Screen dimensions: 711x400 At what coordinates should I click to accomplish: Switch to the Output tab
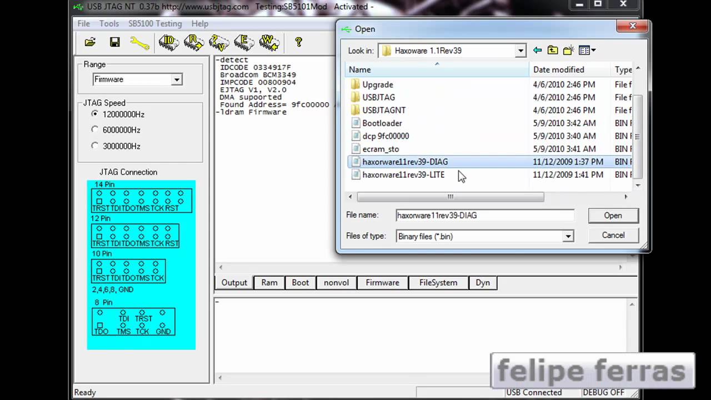click(234, 283)
